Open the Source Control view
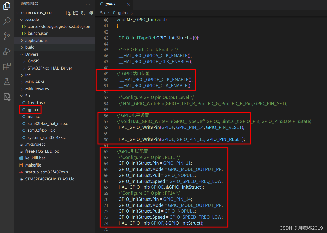327x233 pixels. (7, 36)
